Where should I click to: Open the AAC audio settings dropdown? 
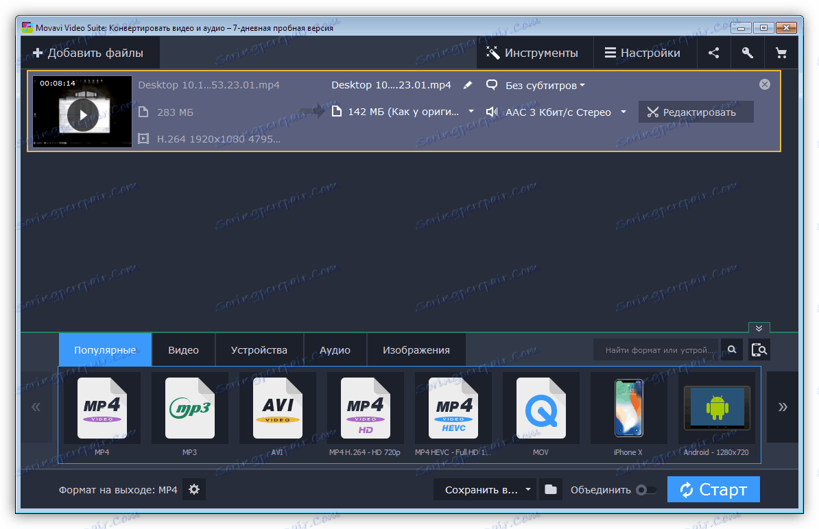(624, 112)
